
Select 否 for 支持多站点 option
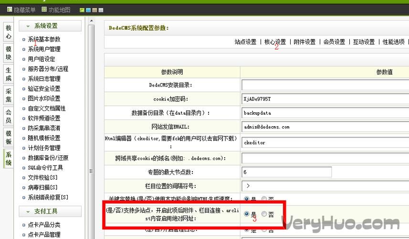(264, 214)
